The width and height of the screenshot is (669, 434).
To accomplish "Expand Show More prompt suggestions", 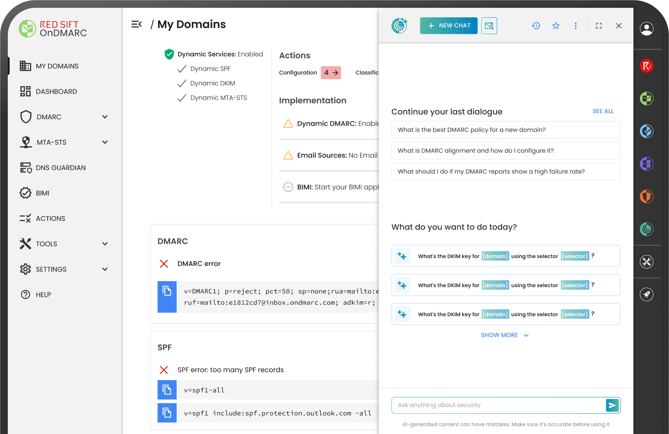I will click(505, 335).
